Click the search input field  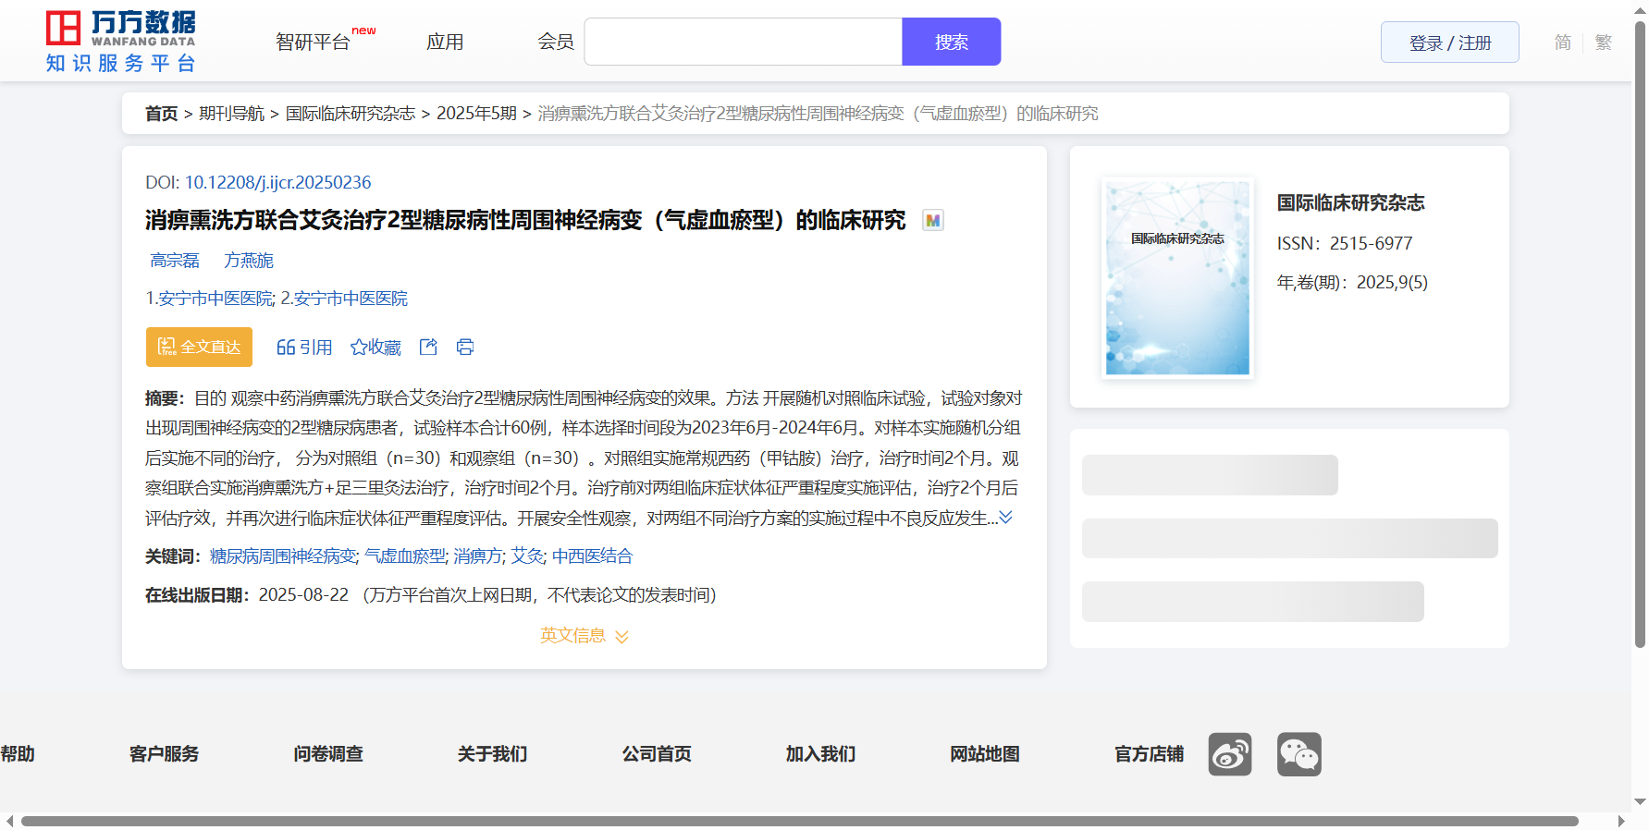point(743,43)
